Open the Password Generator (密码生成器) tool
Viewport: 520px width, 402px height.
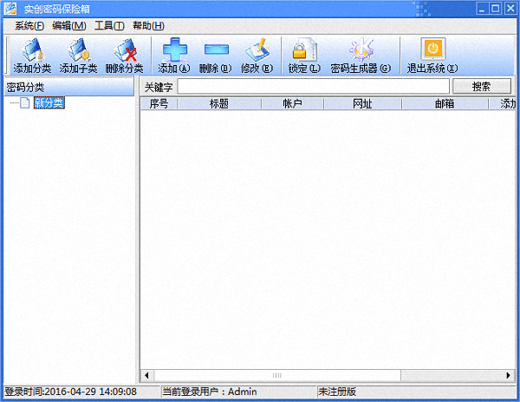click(x=360, y=55)
